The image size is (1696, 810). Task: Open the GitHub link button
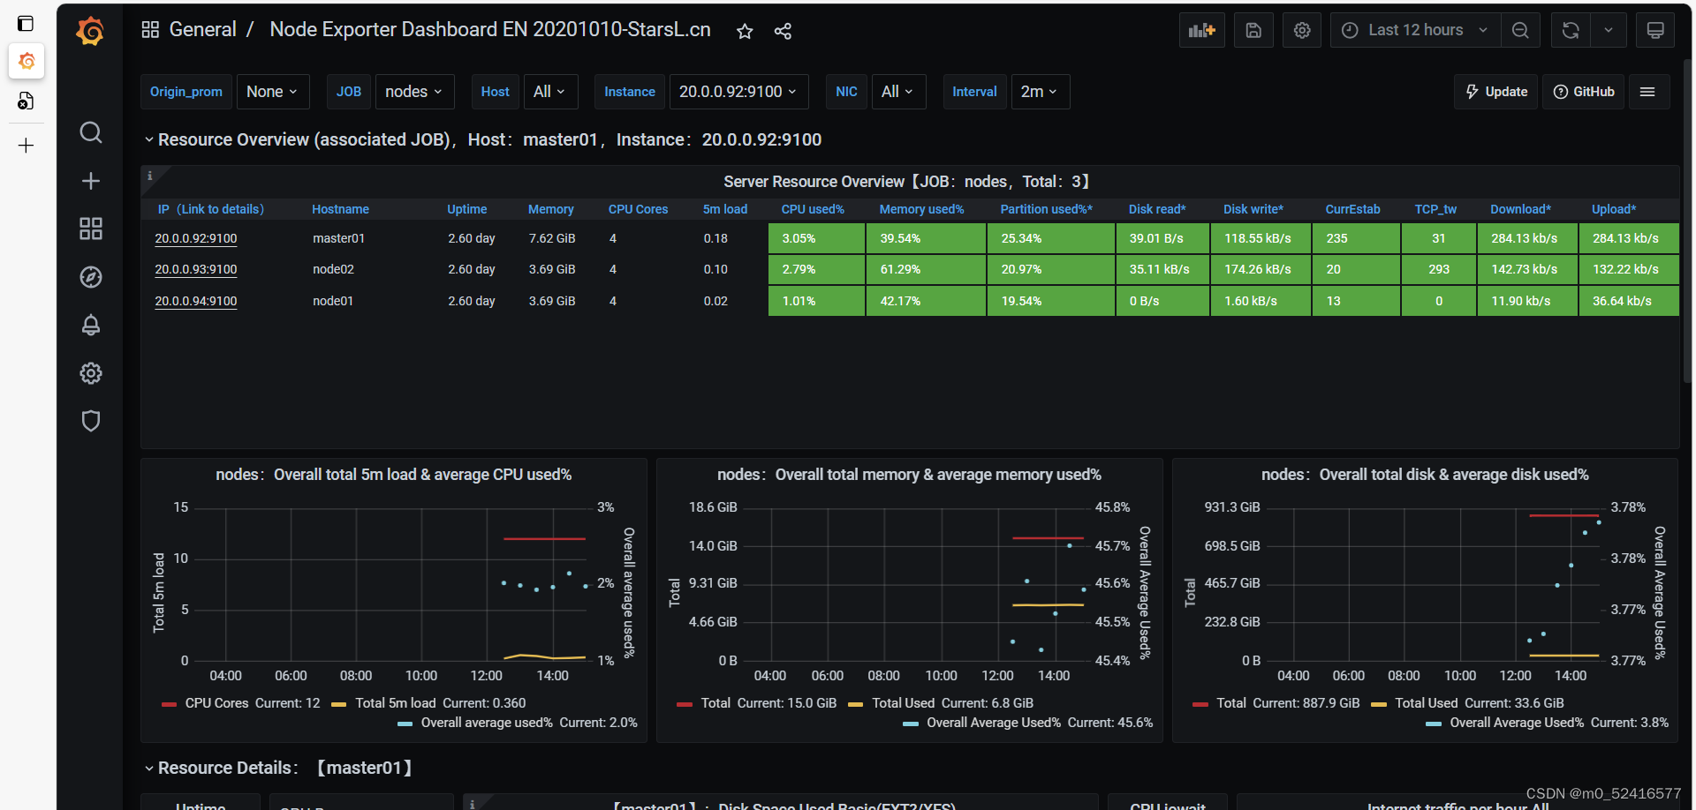point(1584,92)
